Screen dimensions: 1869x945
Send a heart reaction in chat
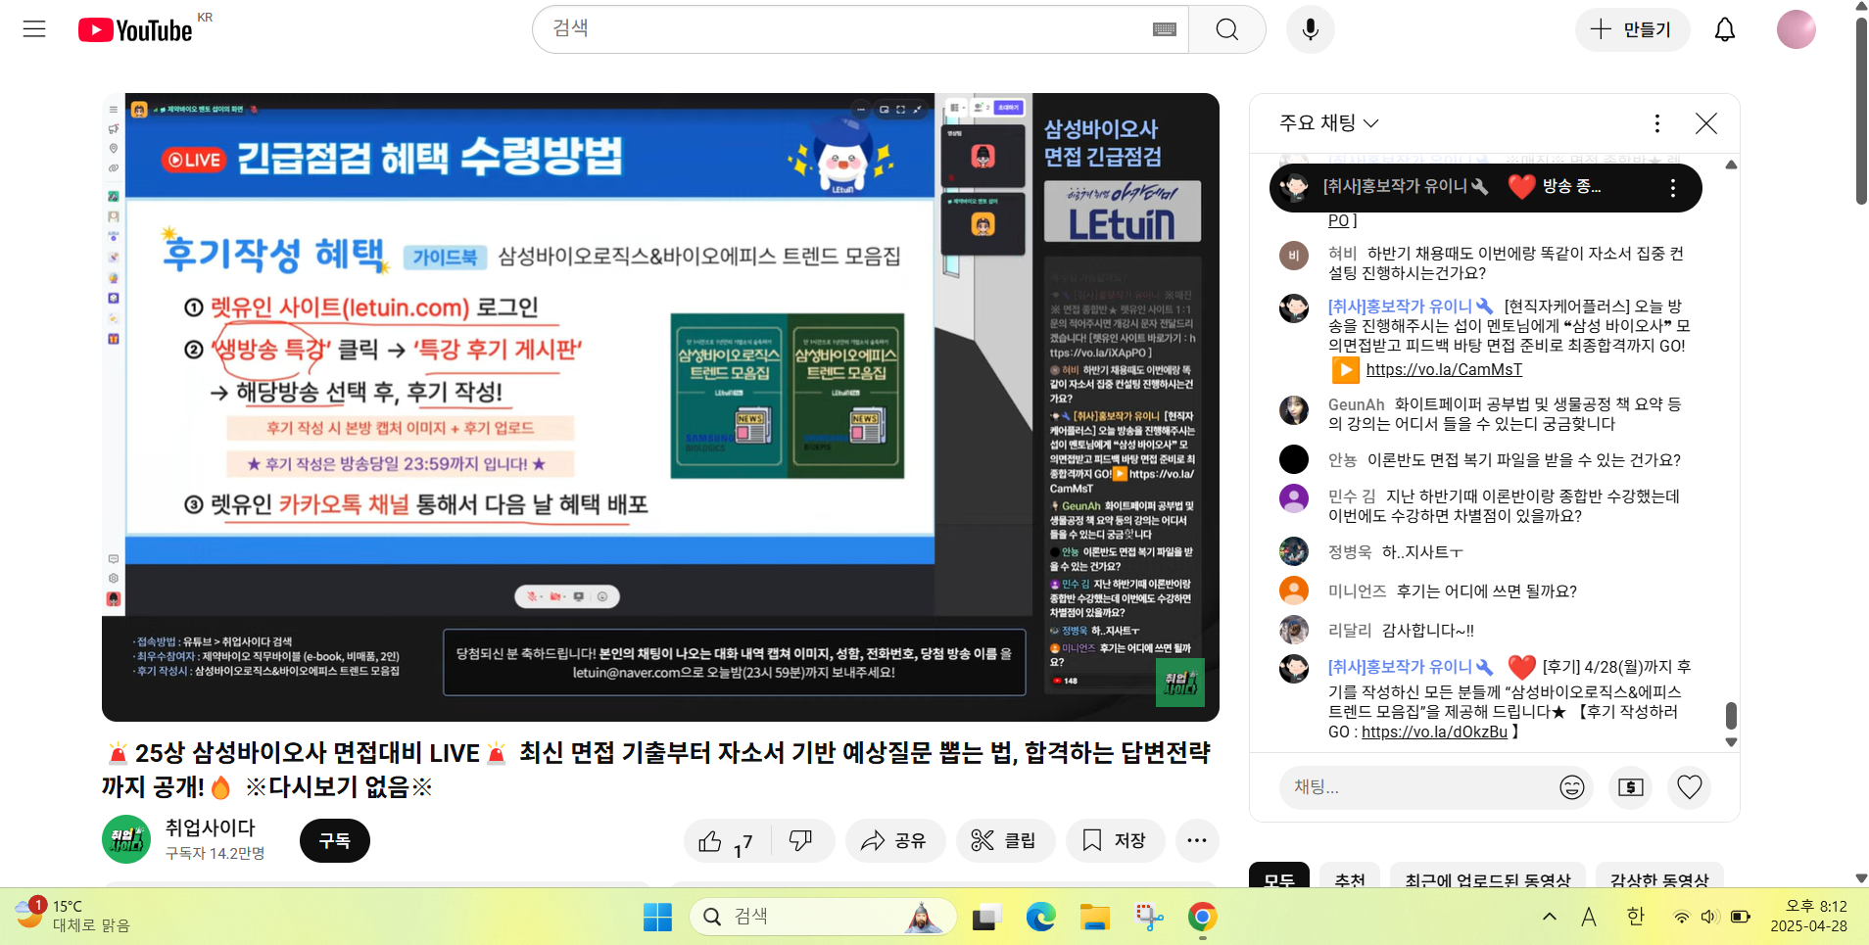(1690, 787)
